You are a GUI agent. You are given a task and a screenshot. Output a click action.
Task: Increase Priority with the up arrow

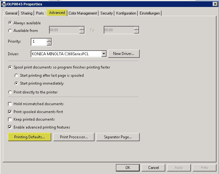point(49,40)
